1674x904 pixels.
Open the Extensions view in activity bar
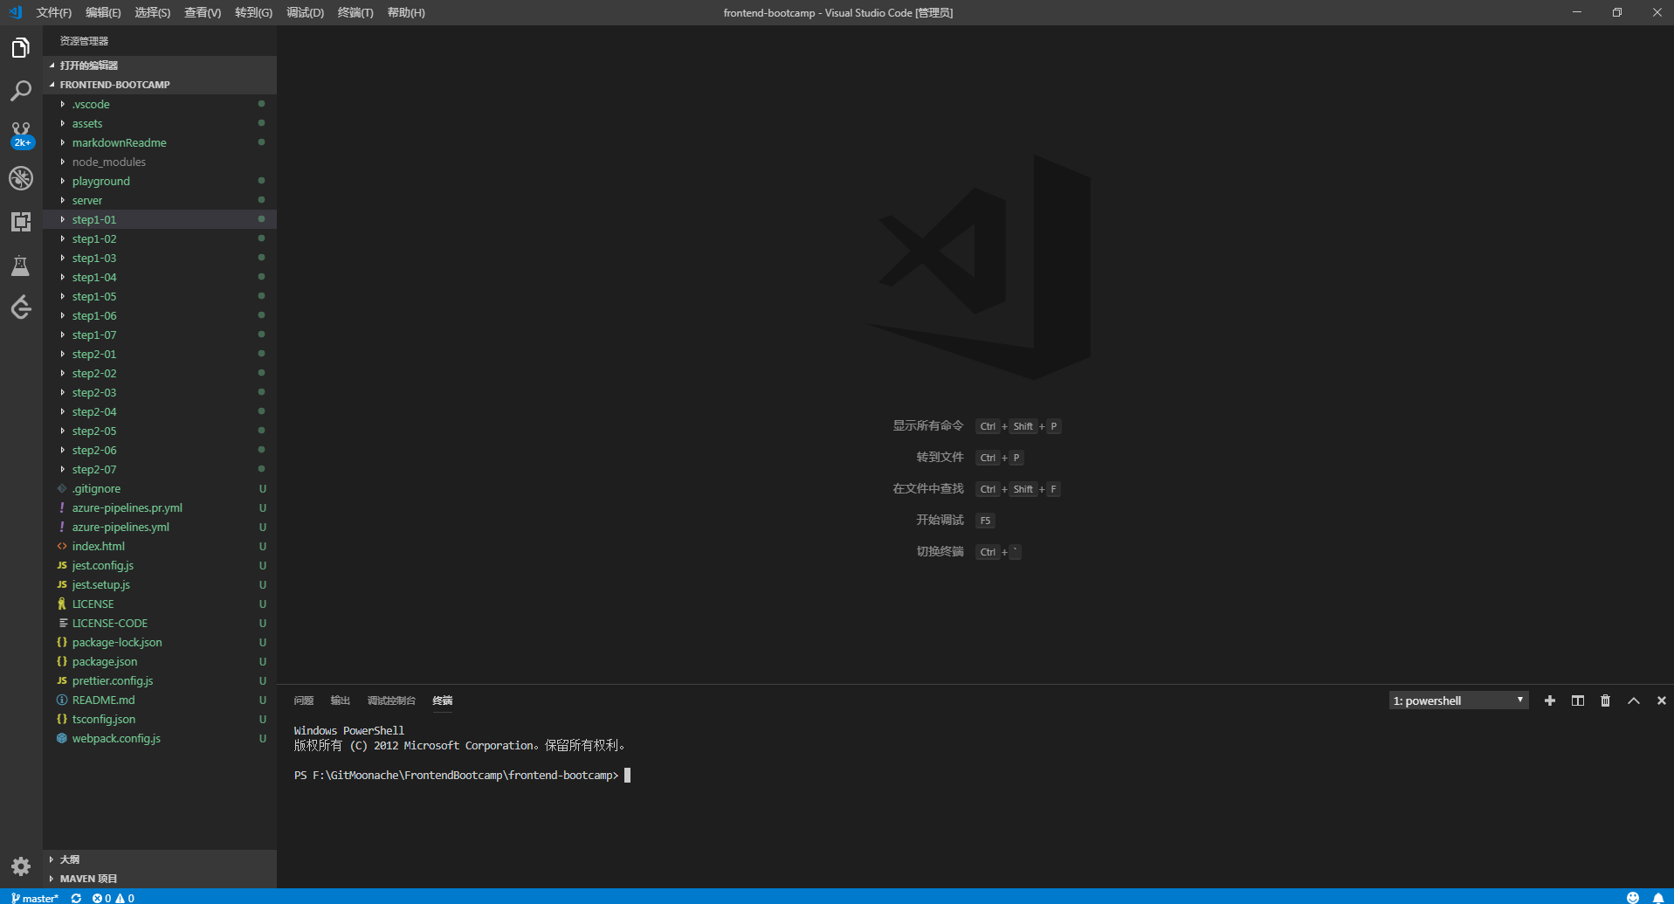(21, 222)
